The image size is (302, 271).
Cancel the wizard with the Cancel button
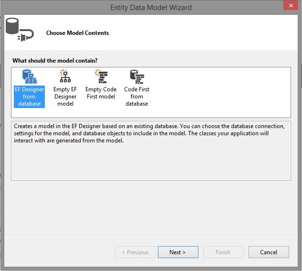click(x=269, y=252)
